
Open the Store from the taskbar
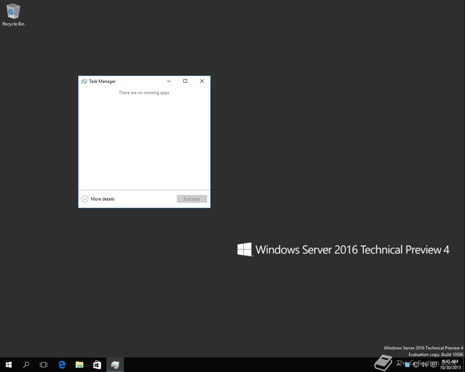coord(97,365)
